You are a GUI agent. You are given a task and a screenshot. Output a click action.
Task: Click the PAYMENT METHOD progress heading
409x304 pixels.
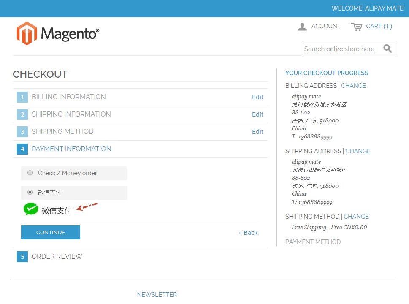point(313,242)
